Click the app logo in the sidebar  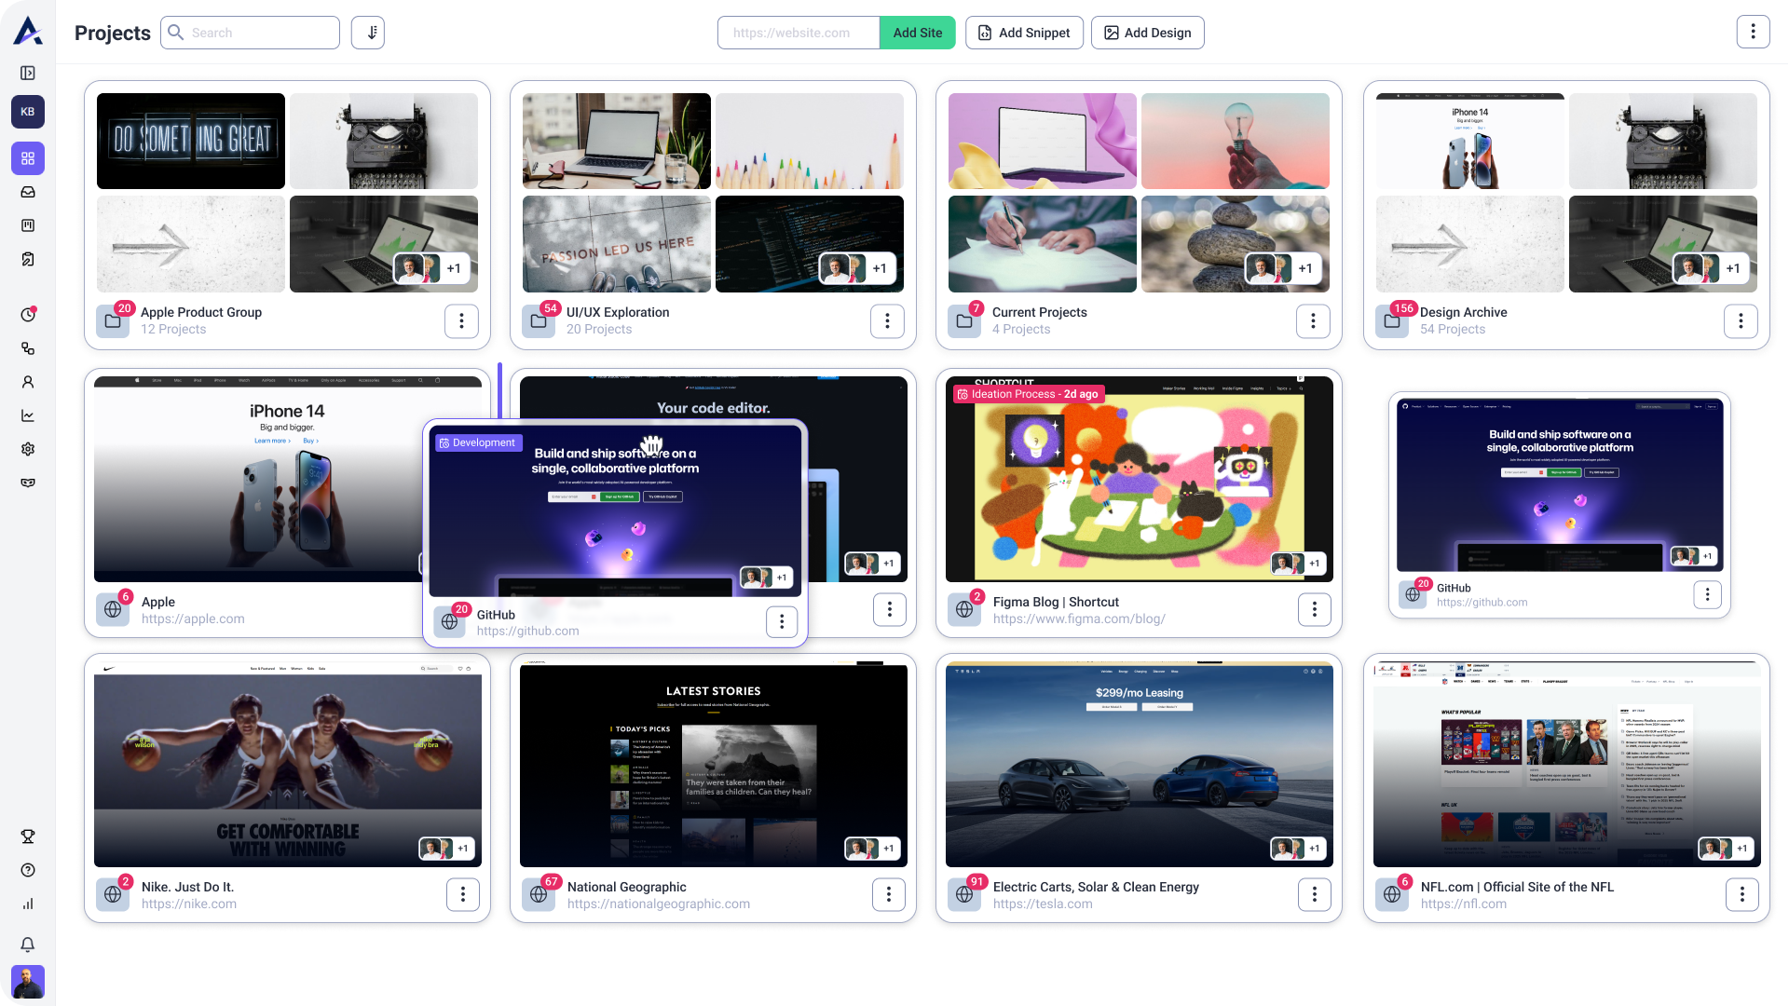coord(28,31)
